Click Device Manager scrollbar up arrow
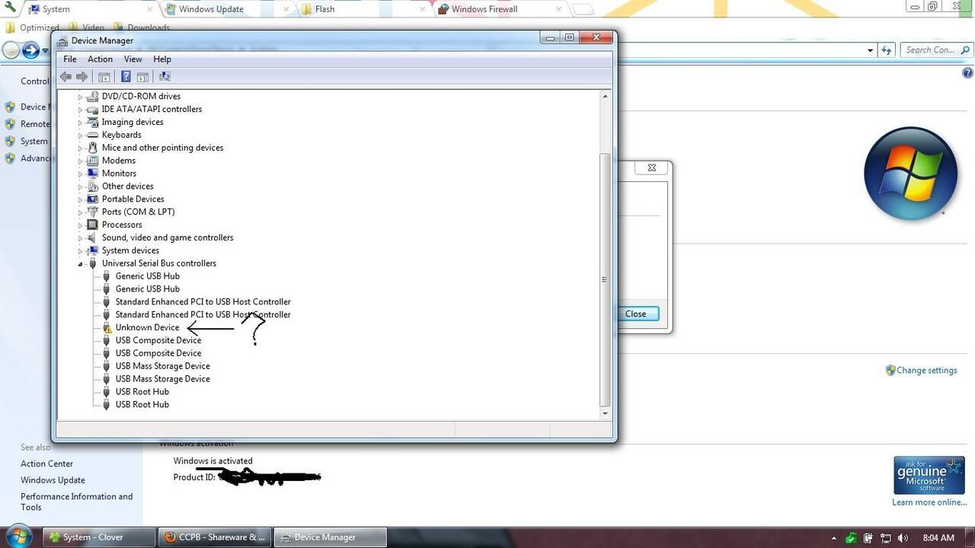This screenshot has height=548, width=975. coord(606,97)
